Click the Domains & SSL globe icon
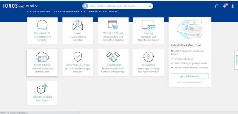This screenshot has width=238, height=114. (x=42, y=25)
